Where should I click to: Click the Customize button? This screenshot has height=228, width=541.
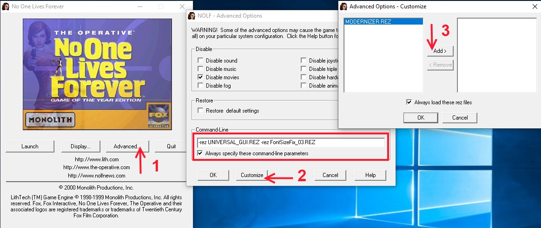pyautogui.click(x=252, y=175)
